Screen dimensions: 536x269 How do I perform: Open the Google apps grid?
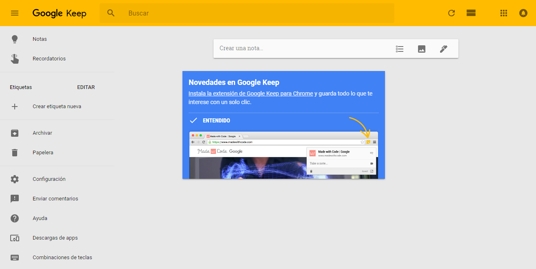tap(504, 13)
